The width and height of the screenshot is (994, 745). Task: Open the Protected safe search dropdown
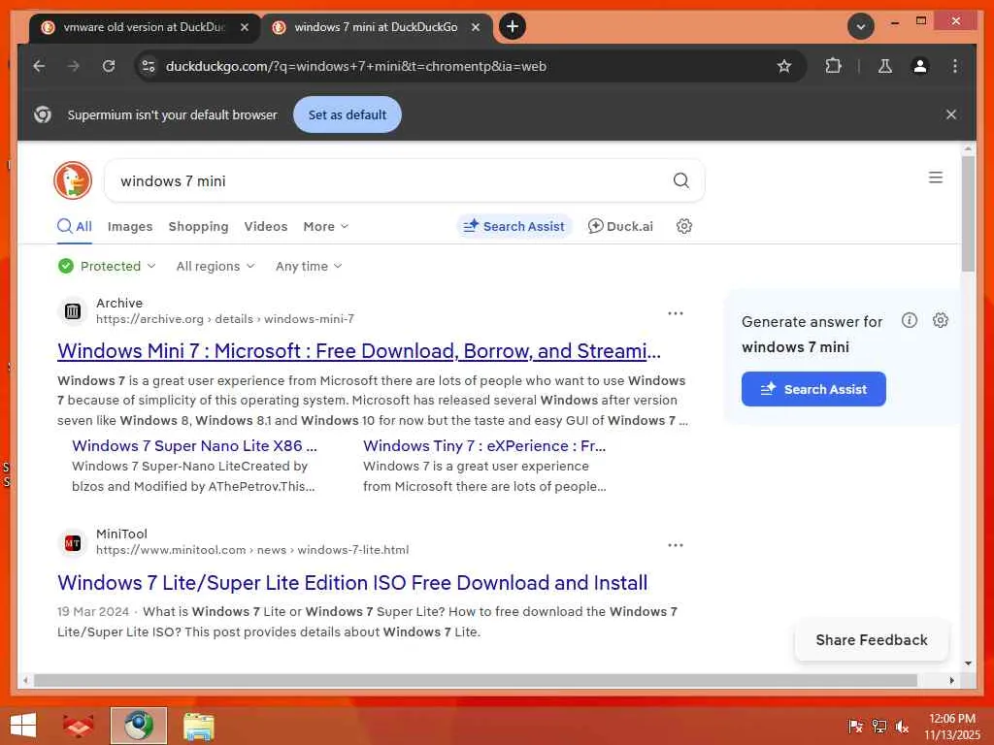pos(107,266)
